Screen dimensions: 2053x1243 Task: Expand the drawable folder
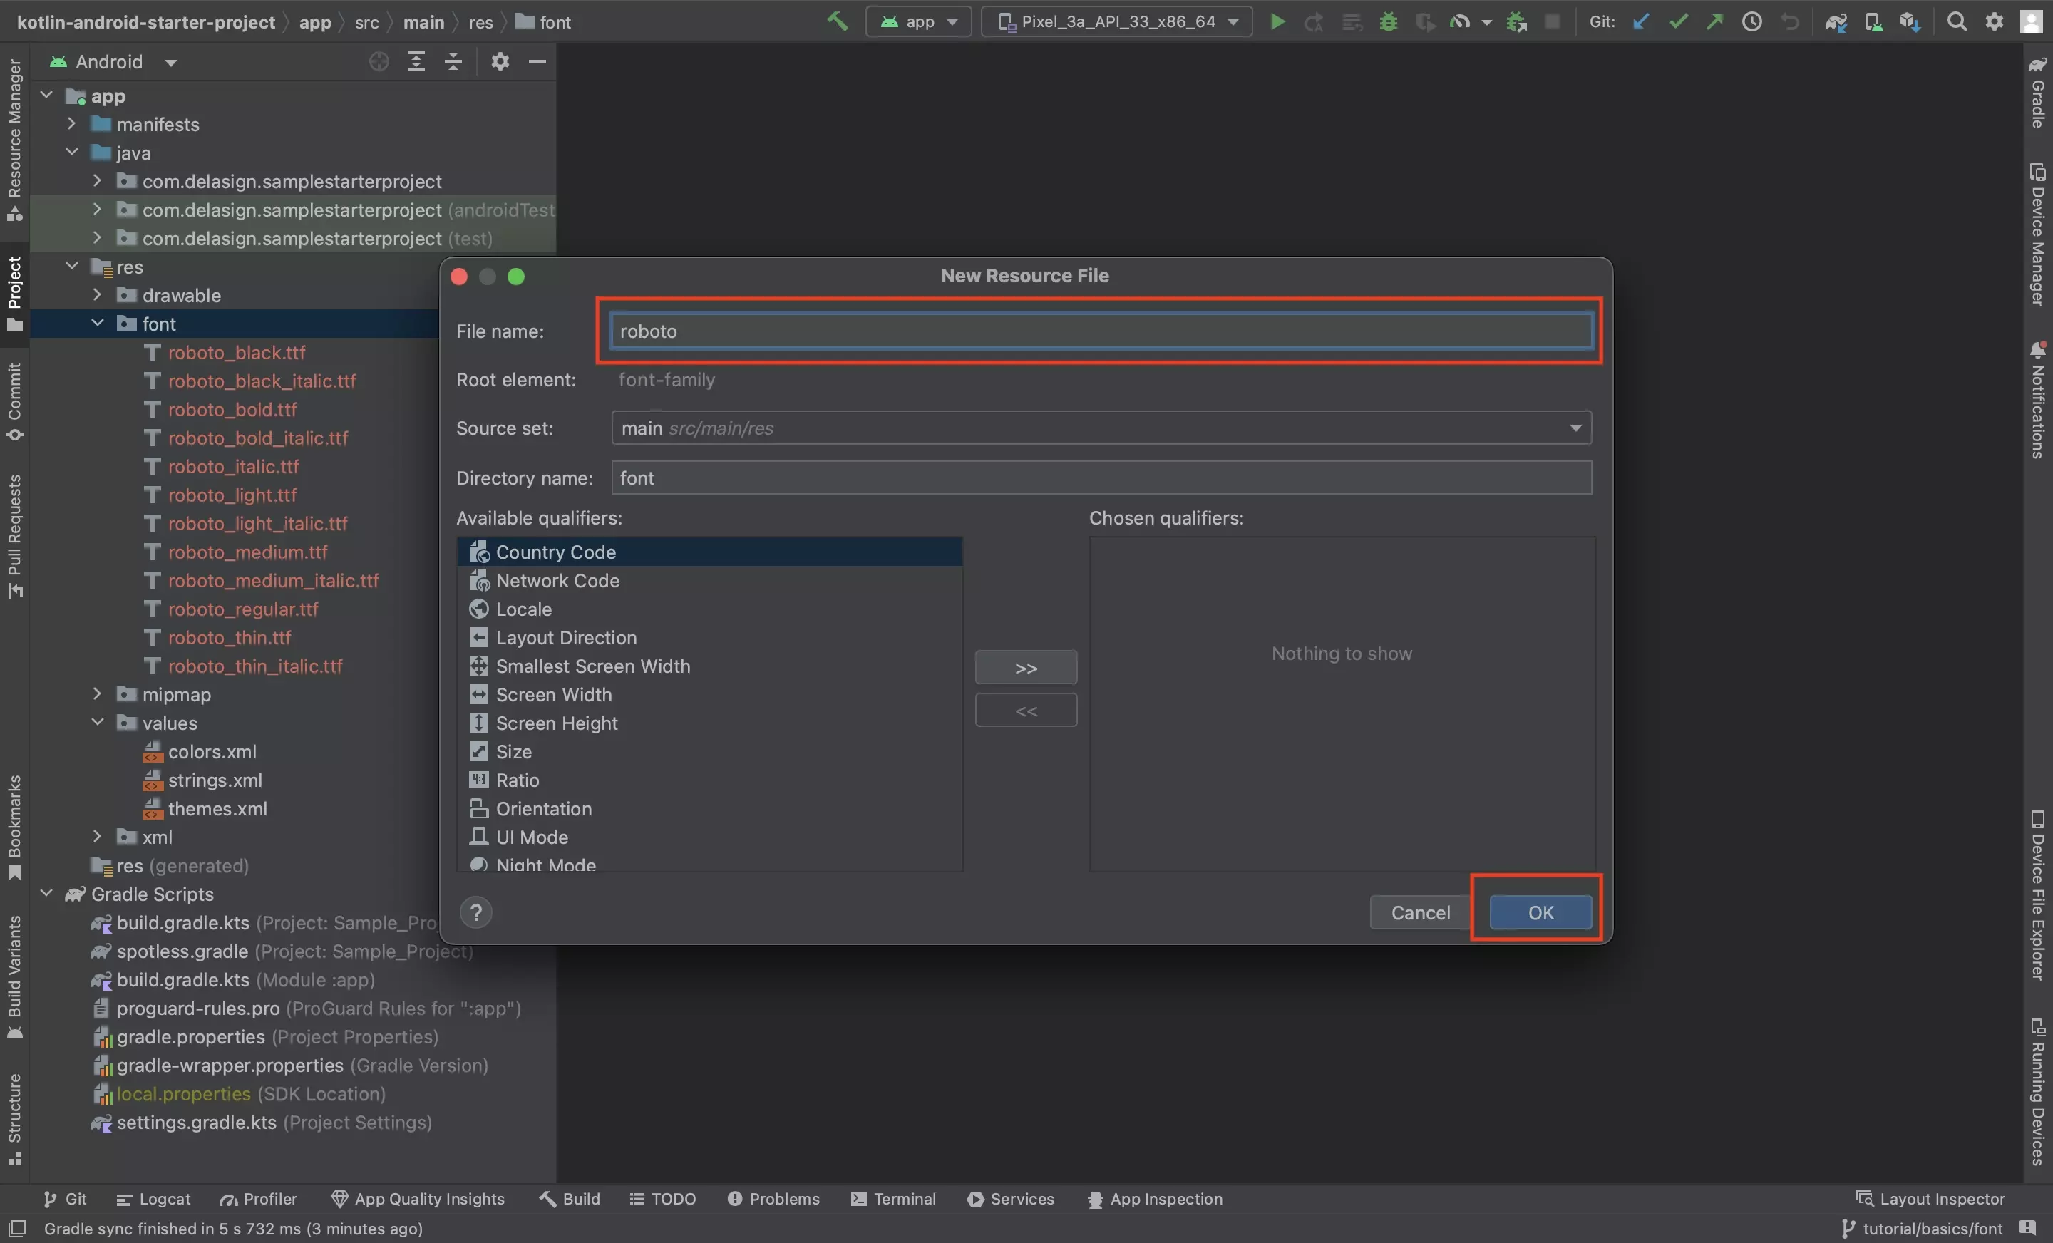97,295
